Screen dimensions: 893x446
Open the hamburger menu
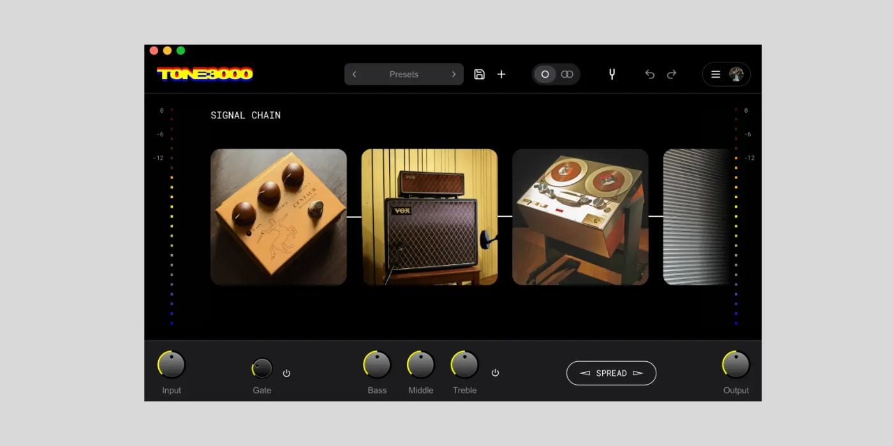[x=716, y=75]
